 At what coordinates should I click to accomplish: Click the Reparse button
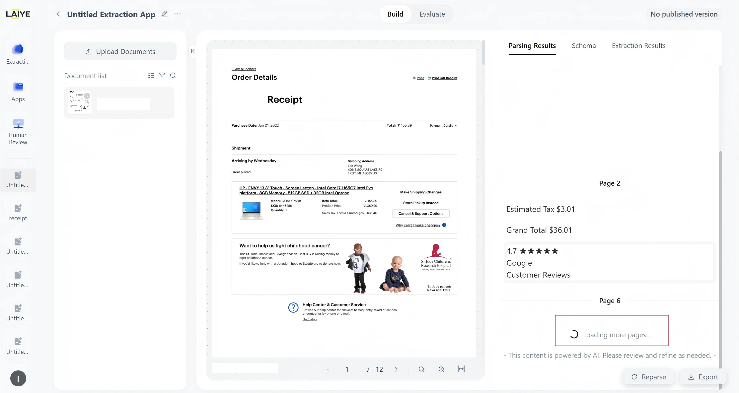pos(648,377)
